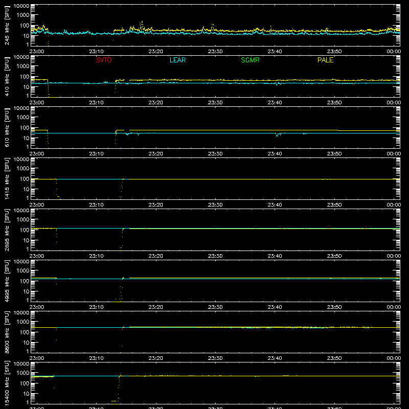Click the 1000 y-axis value of 15400 MHz plot
The image size is (409, 409).
click(23, 373)
